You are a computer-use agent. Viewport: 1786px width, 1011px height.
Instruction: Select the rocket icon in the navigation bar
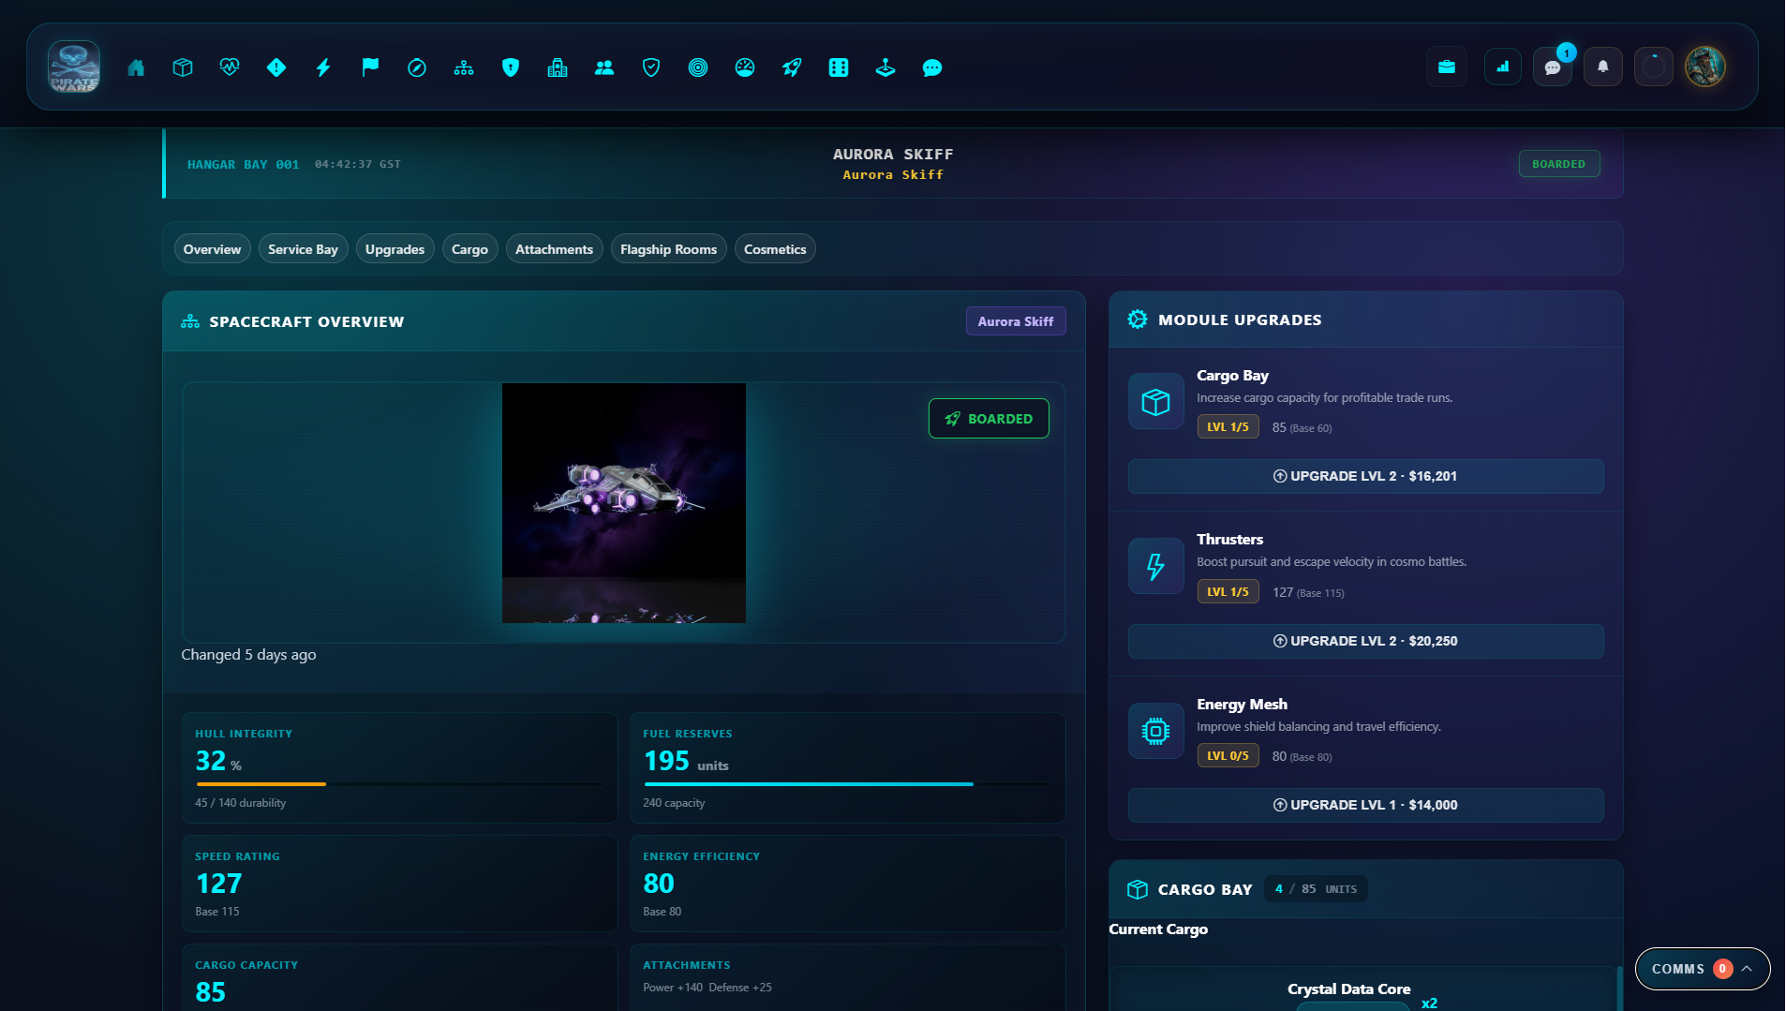[792, 67]
